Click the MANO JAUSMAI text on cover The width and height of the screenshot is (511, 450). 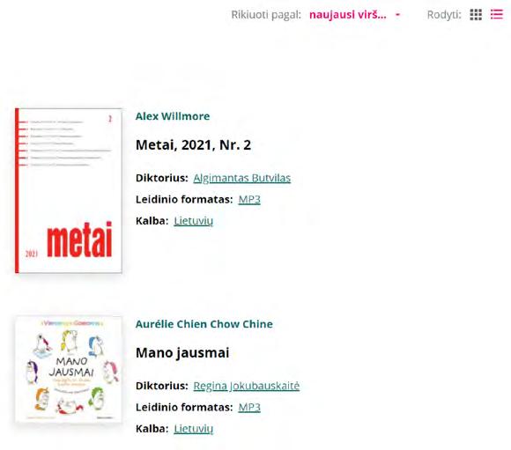click(x=71, y=366)
